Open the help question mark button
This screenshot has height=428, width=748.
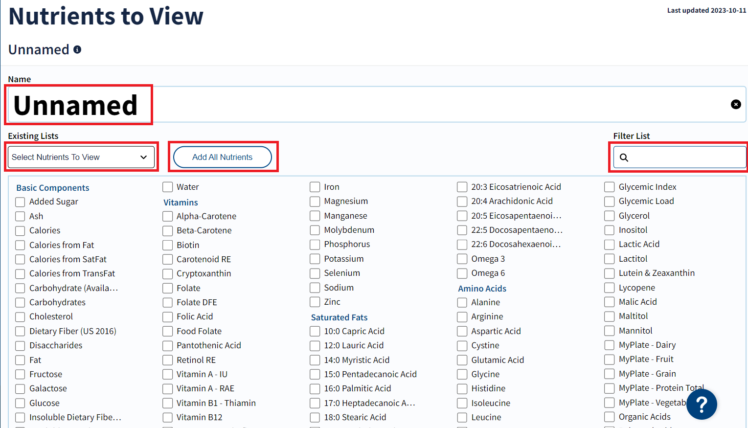[x=702, y=404]
